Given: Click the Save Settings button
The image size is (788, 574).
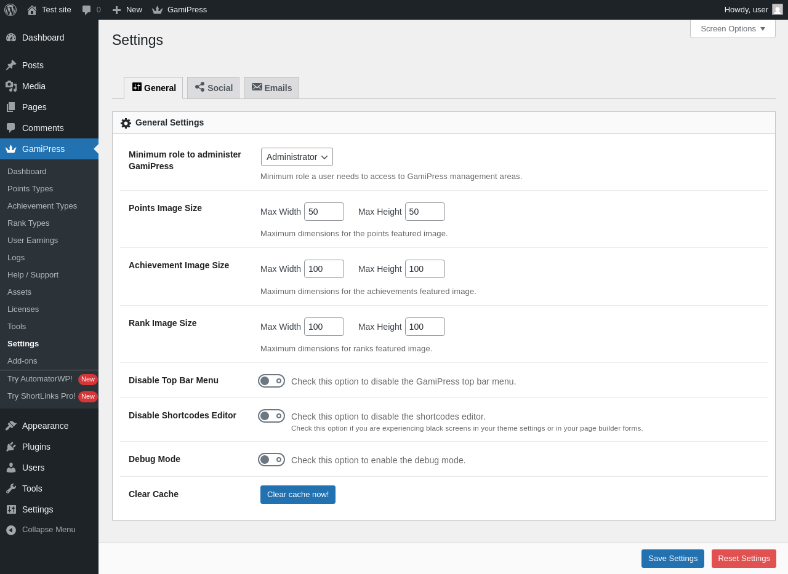Looking at the screenshot, I should click(672, 559).
